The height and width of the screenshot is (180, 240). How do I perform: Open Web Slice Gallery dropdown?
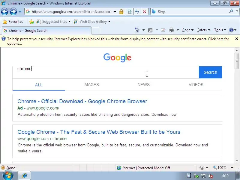point(92,22)
